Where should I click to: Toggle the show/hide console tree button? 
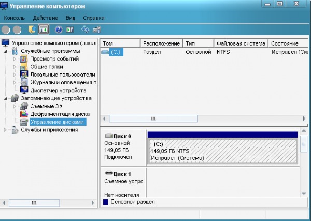tap(44, 30)
